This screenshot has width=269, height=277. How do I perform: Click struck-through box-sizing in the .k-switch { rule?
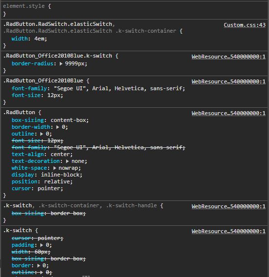click(49, 259)
